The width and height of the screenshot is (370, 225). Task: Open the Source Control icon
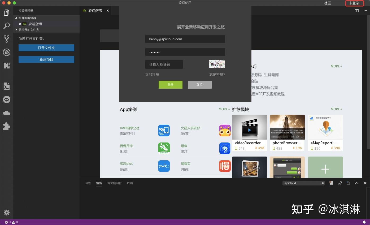[x=7, y=39]
